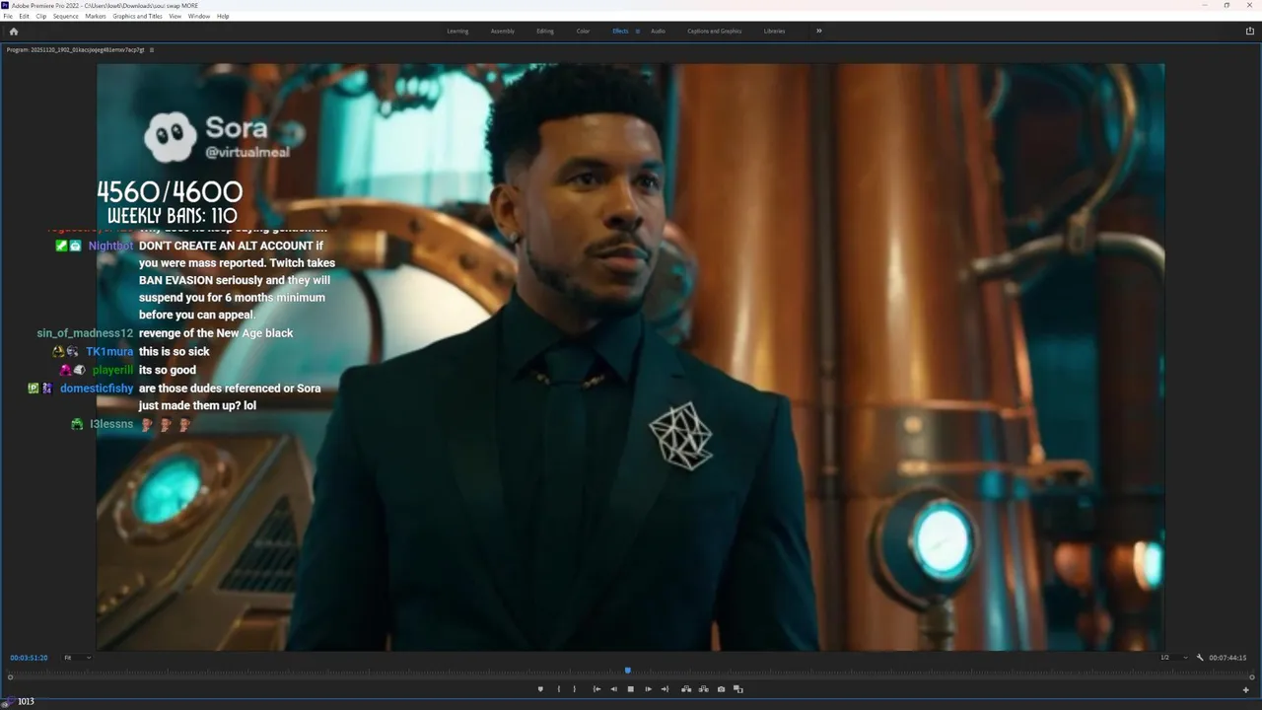The width and height of the screenshot is (1262, 710).
Task: Step forward one frame
Action: (648, 689)
